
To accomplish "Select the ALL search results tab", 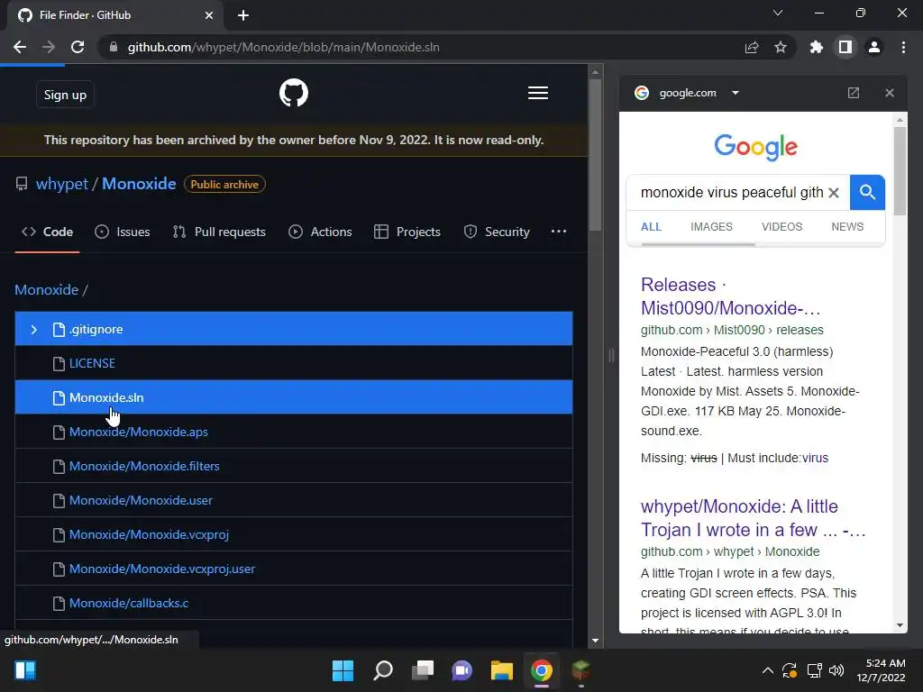I will coord(651,227).
